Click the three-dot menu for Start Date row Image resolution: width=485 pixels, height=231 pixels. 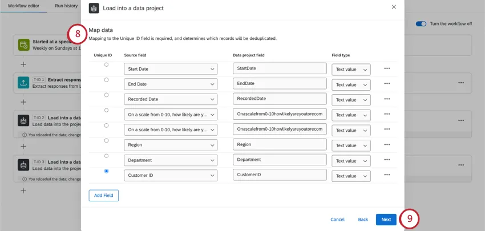(387, 68)
